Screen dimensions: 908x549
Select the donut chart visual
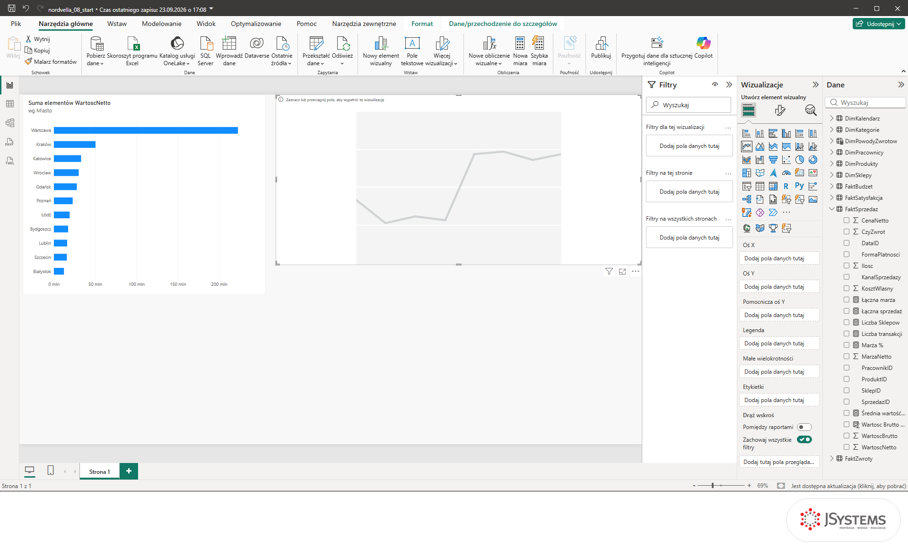tap(812, 160)
